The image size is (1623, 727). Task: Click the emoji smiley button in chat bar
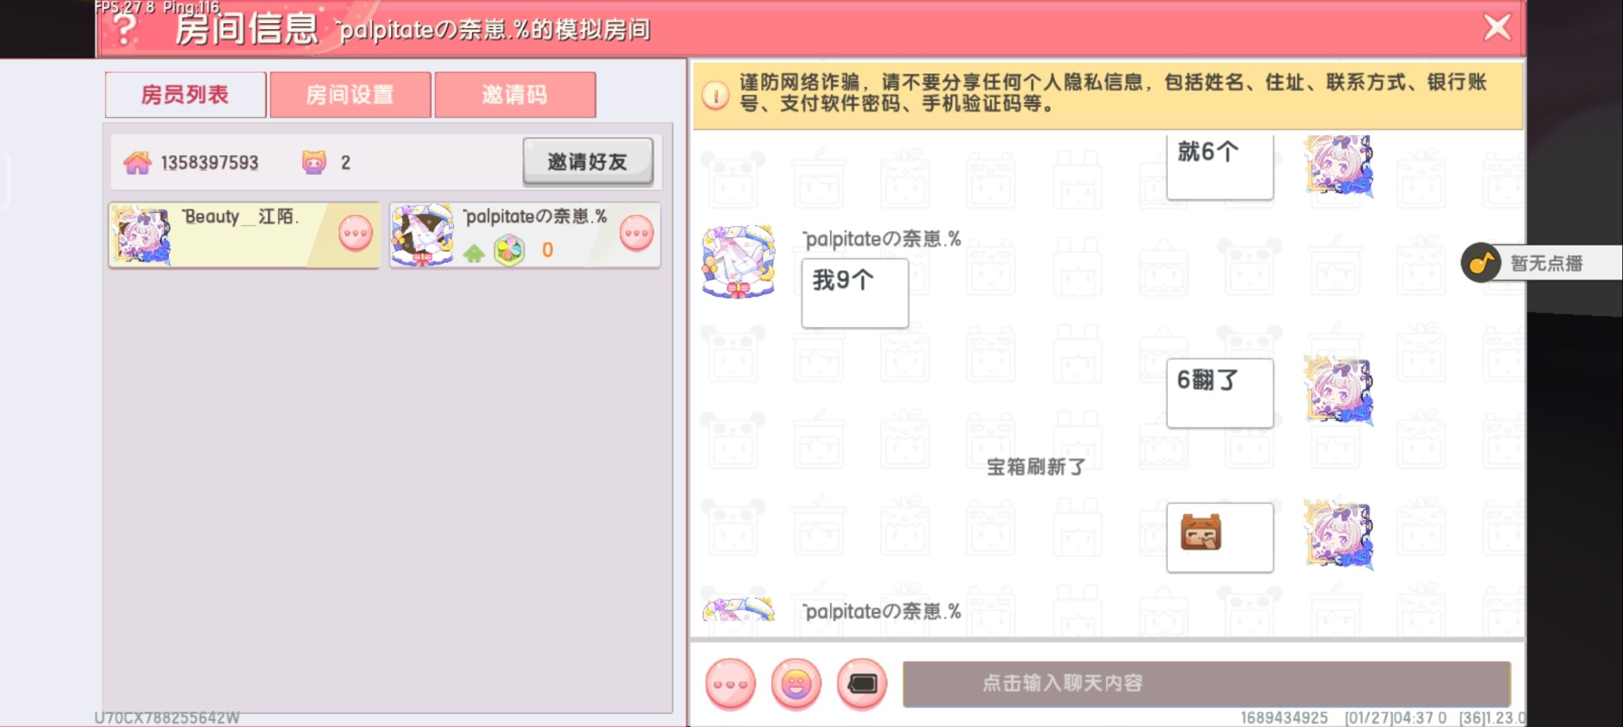pyautogui.click(x=796, y=684)
